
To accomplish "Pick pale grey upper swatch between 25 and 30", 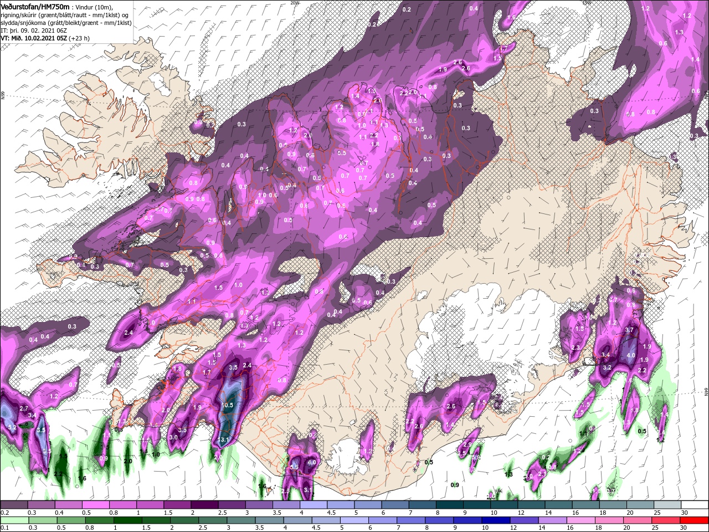I will [x=667, y=505].
